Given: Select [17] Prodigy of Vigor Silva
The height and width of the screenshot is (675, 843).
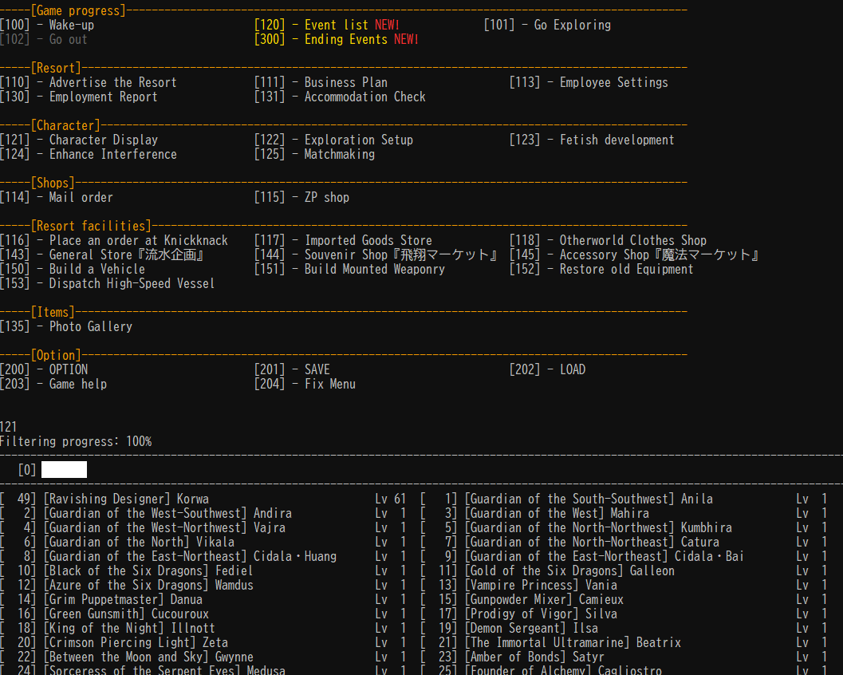Looking at the screenshot, I should 624,614.
